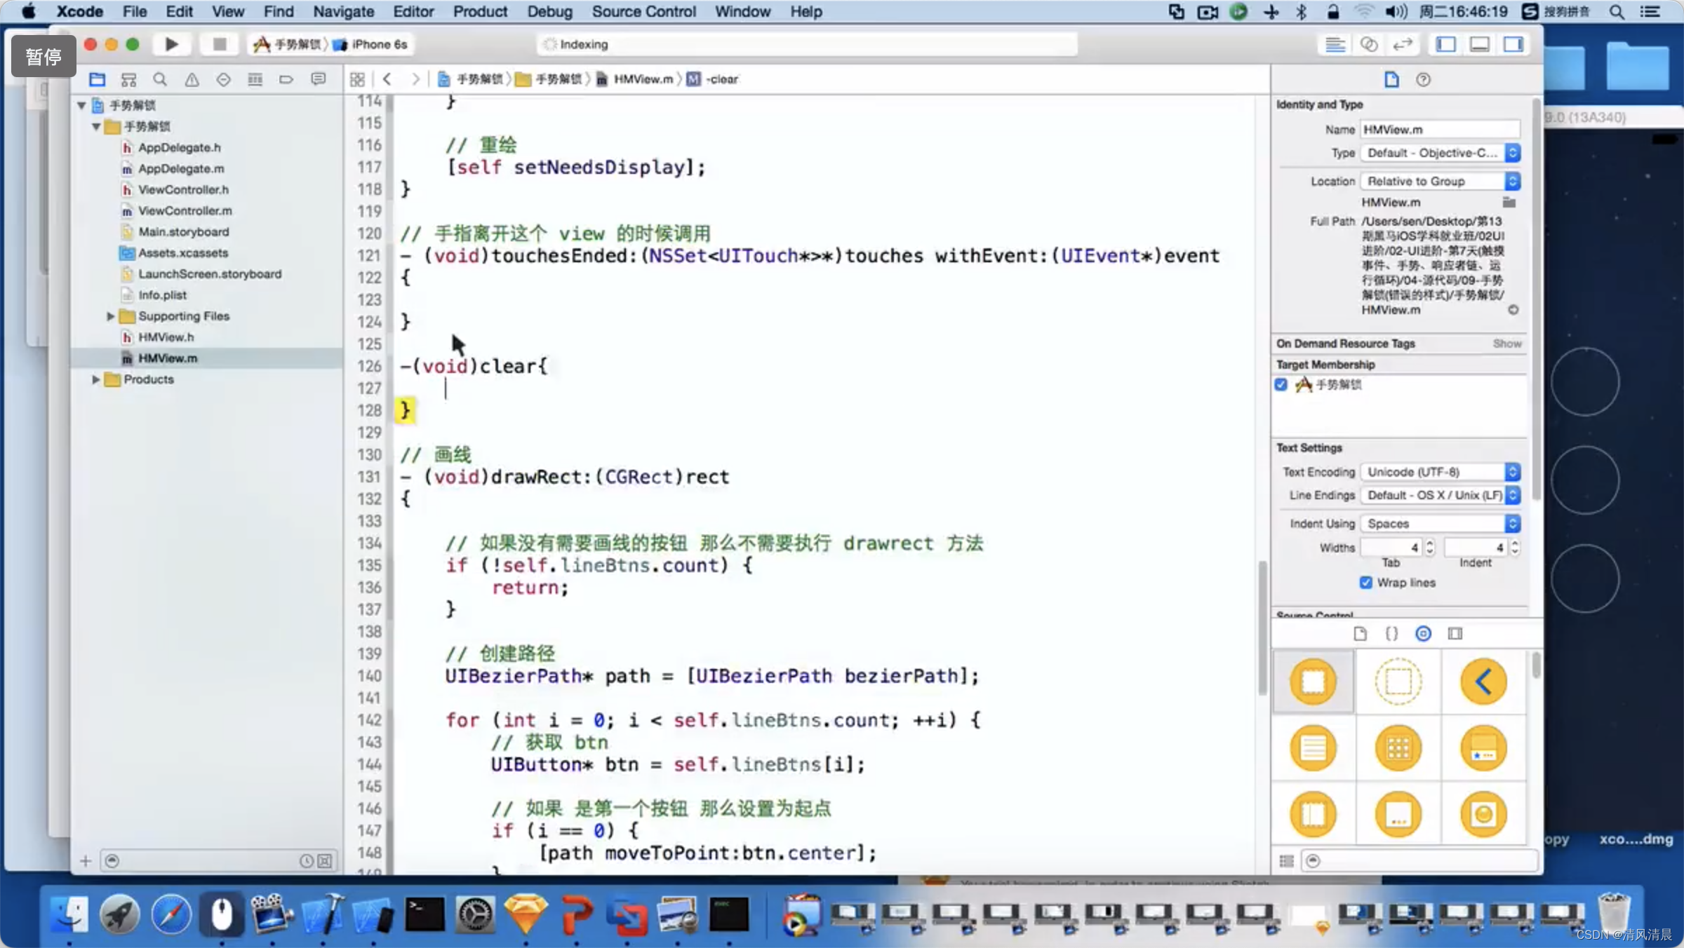
Task: Select HMView.m file in navigator
Action: click(168, 357)
